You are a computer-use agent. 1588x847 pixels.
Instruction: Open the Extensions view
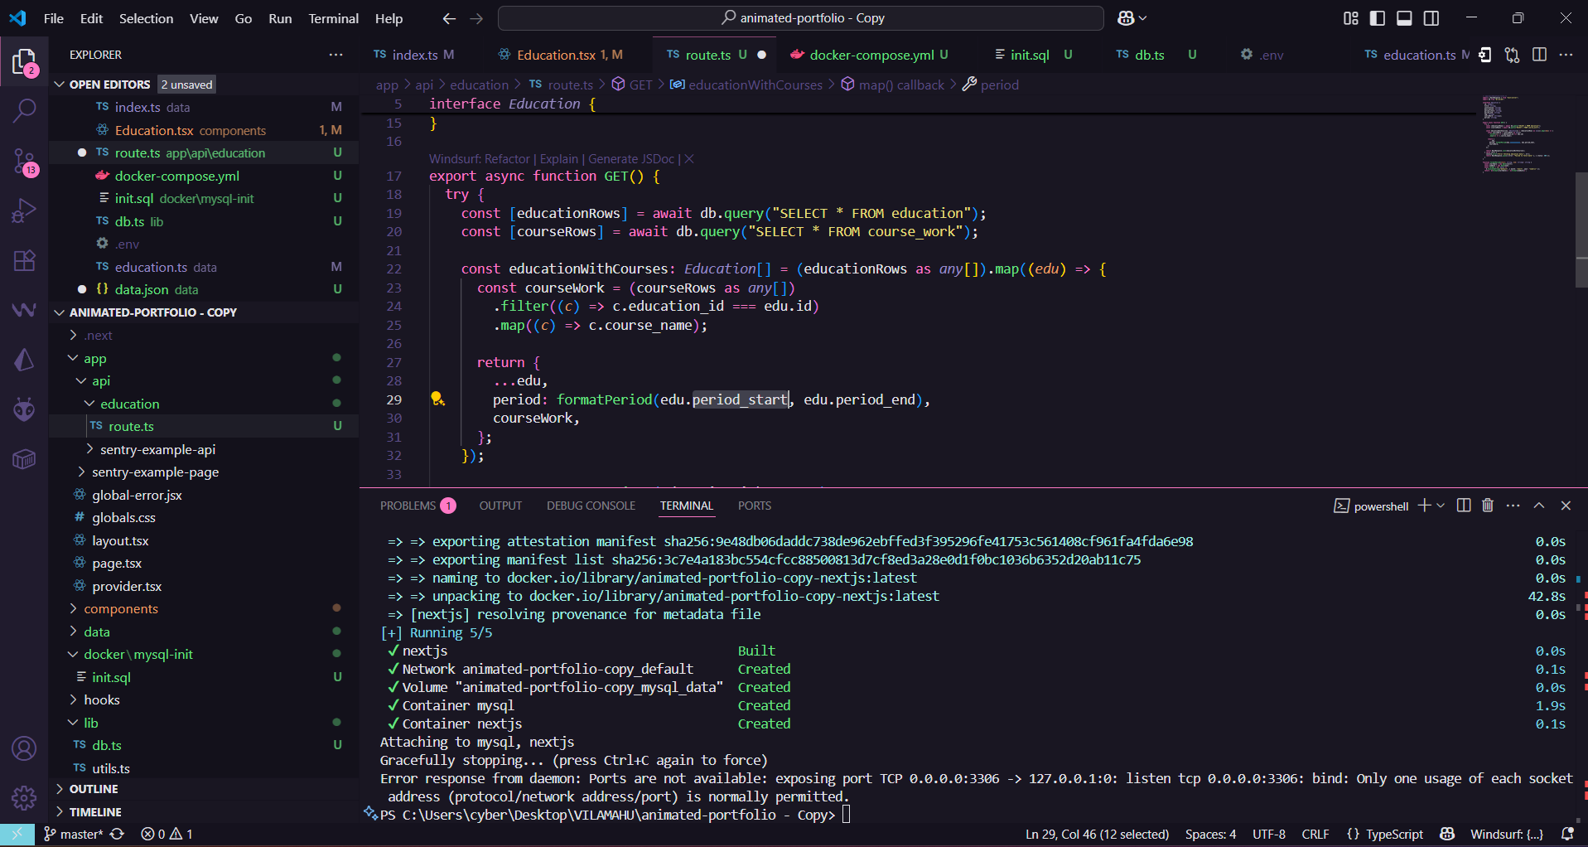point(24,261)
